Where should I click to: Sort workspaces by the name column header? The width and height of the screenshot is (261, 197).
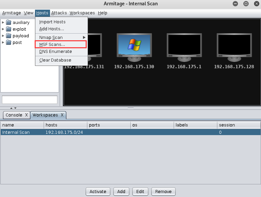(22, 125)
